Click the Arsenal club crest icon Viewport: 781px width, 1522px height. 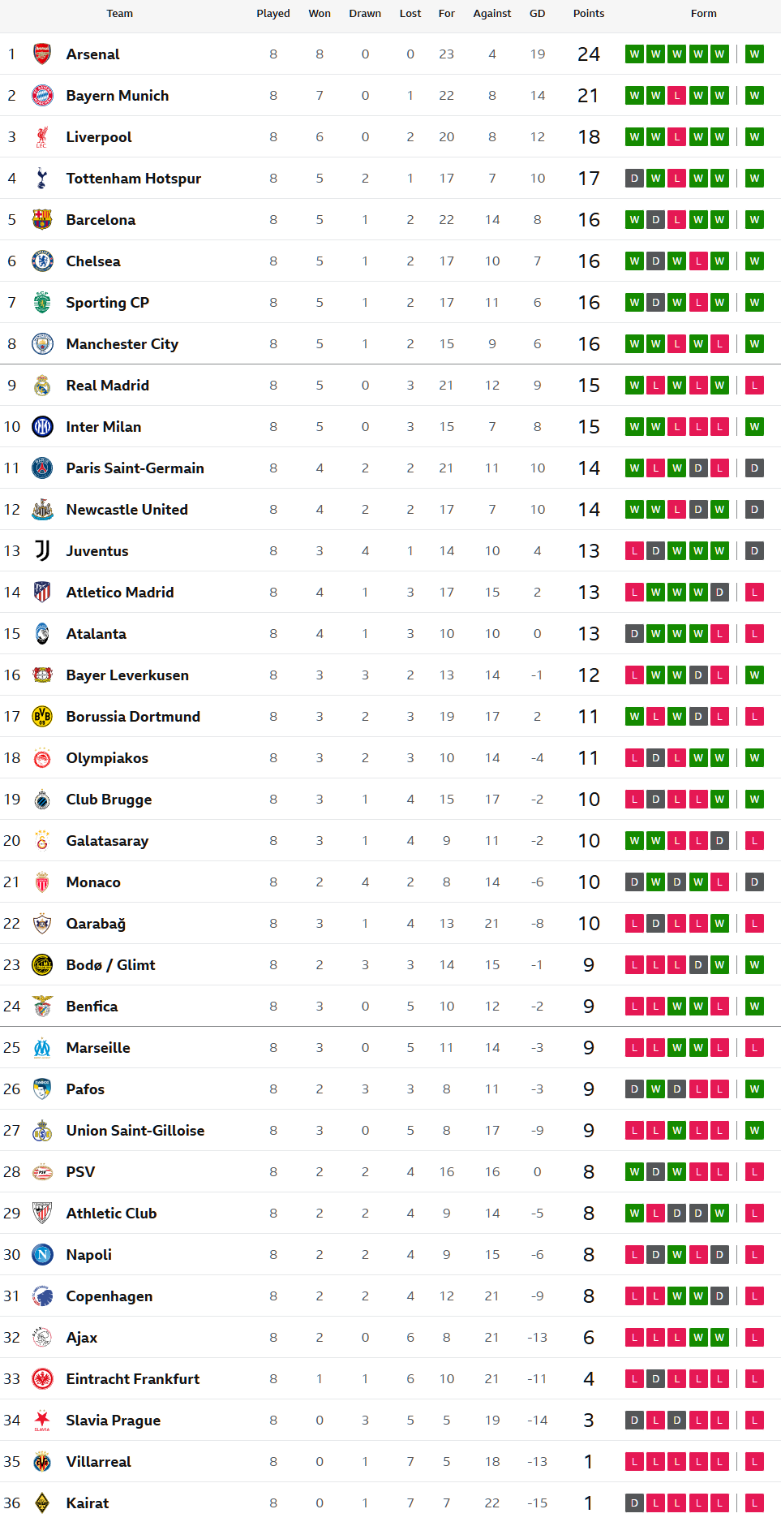(x=42, y=54)
